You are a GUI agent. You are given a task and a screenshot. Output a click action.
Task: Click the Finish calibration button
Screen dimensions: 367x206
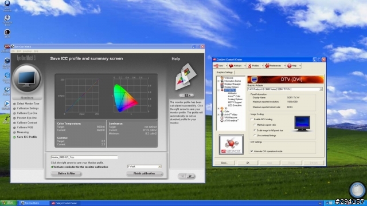click(x=144, y=173)
